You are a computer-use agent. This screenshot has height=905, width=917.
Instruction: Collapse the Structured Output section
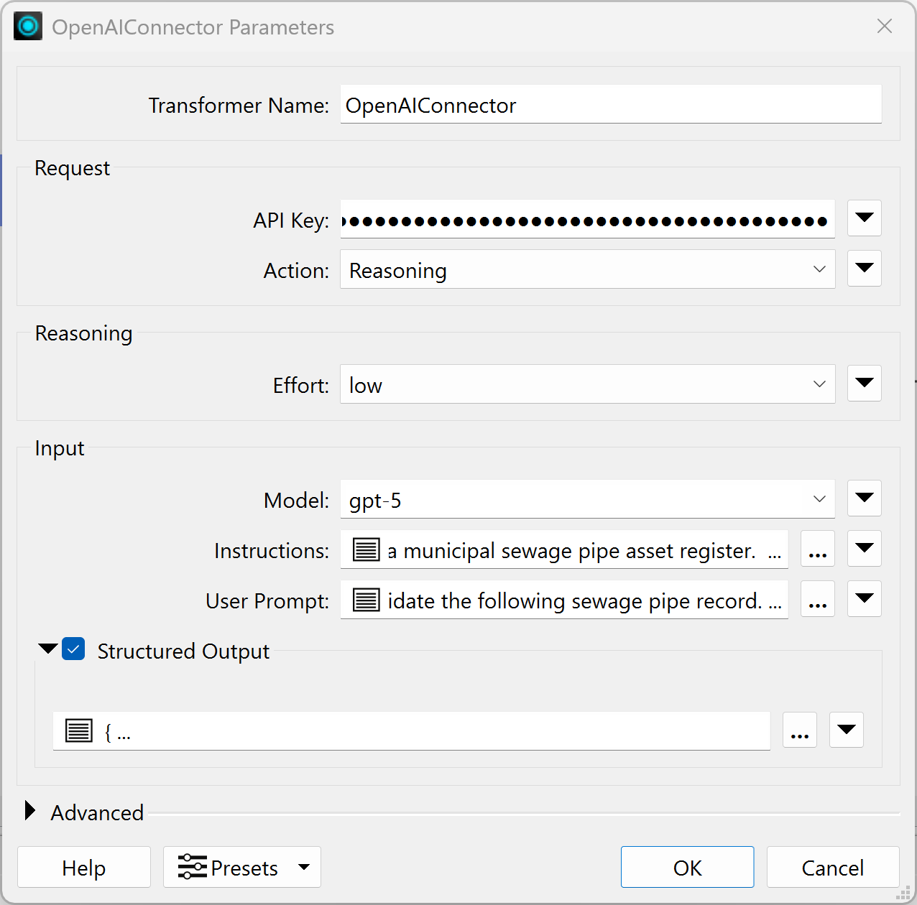47,647
